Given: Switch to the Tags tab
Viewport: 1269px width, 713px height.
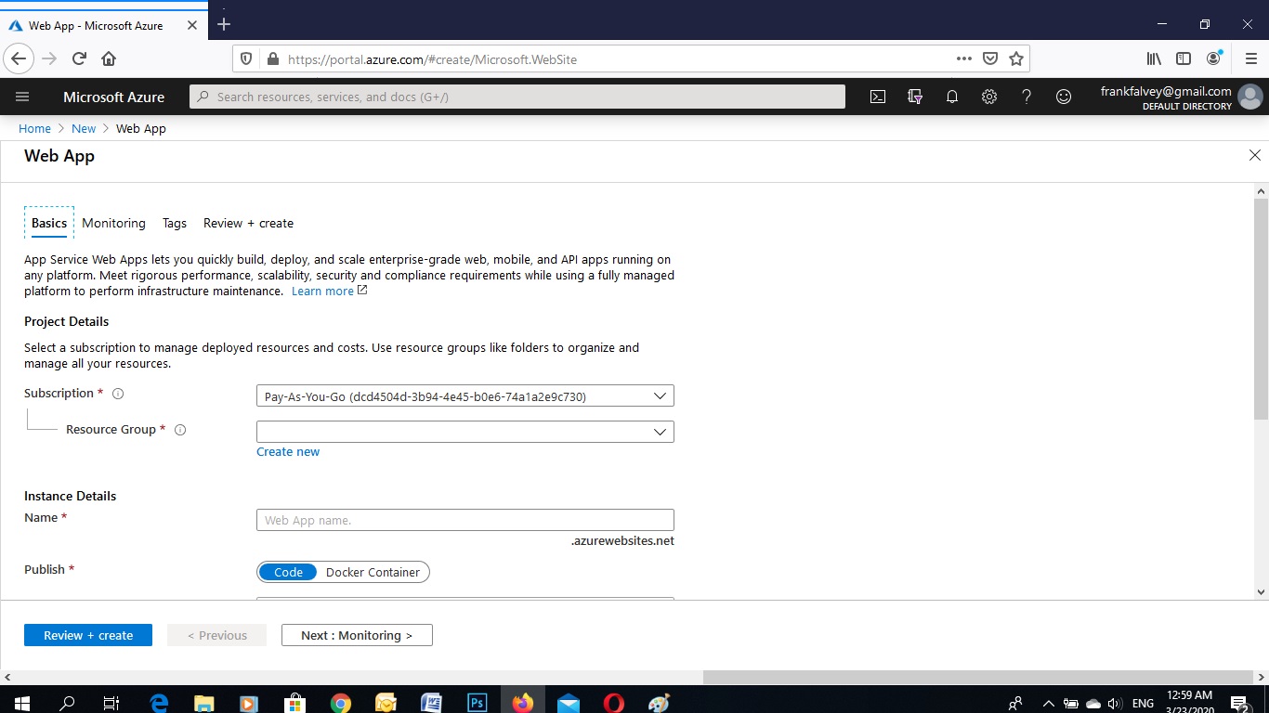Looking at the screenshot, I should coord(175,223).
